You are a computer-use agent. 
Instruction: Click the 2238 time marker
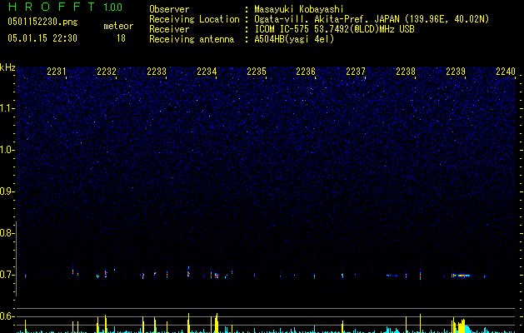click(x=406, y=72)
